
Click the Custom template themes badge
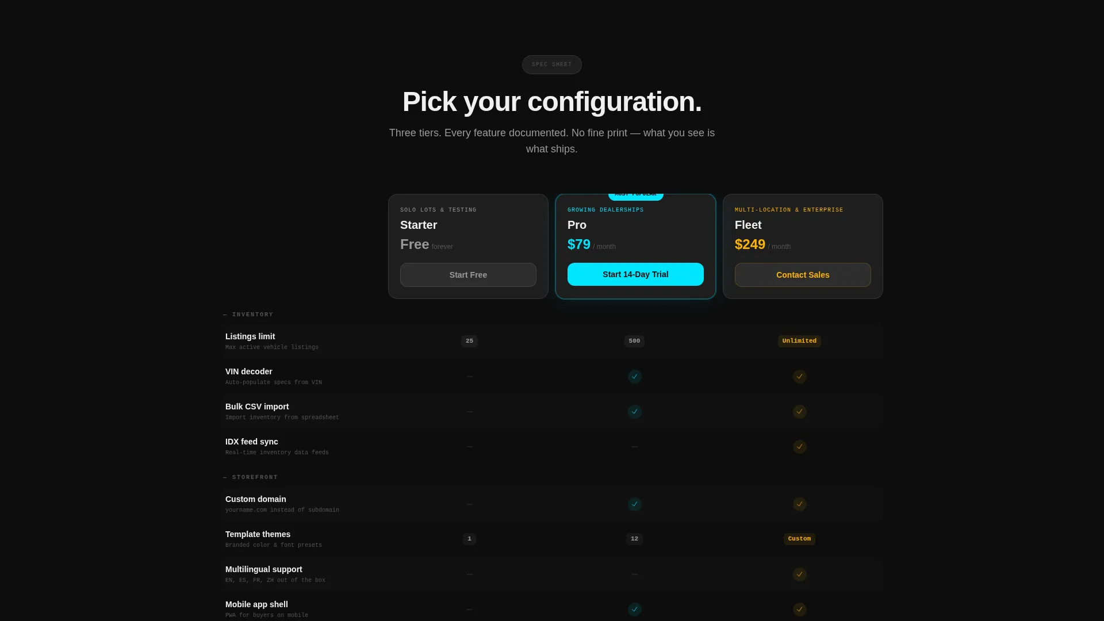point(799,539)
